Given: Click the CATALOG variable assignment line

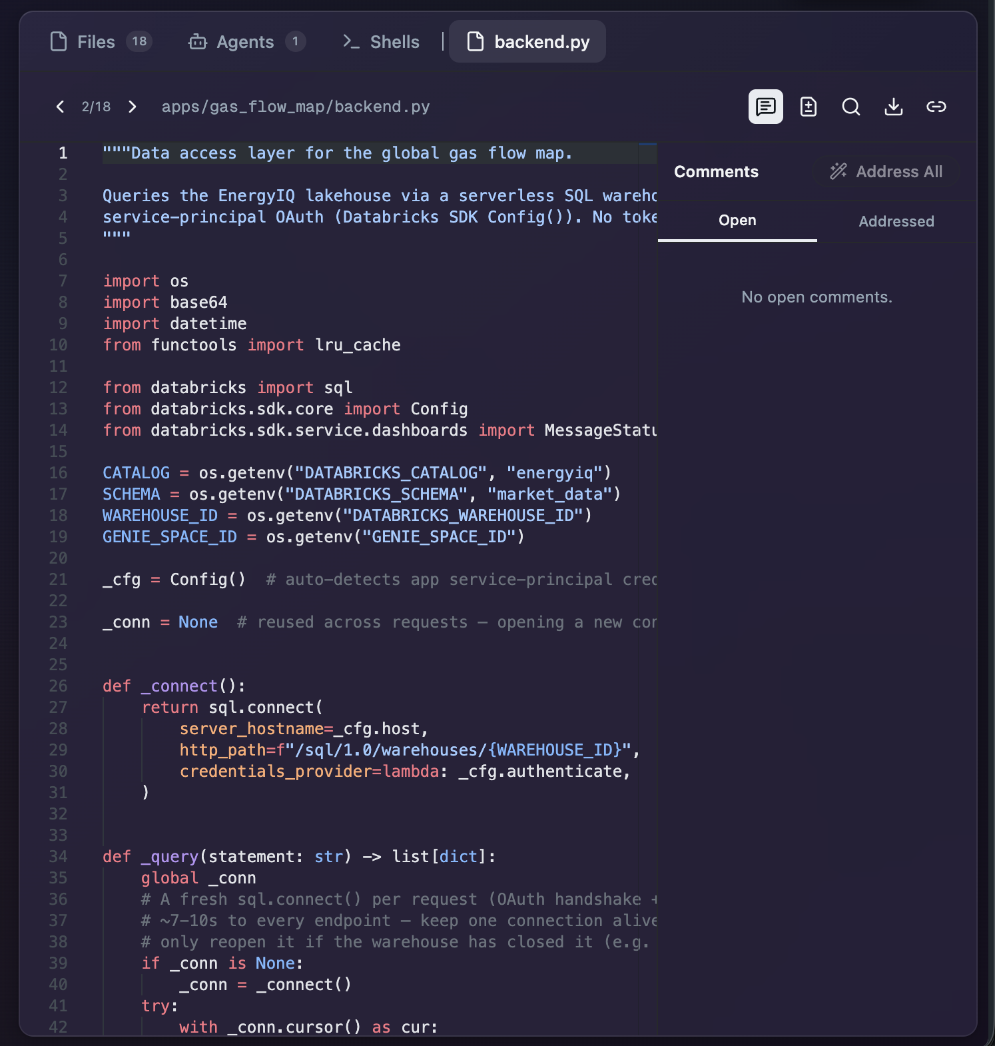Looking at the screenshot, I should [x=357, y=473].
